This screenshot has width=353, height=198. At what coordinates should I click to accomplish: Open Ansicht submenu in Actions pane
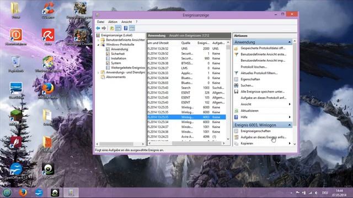tap(263, 105)
